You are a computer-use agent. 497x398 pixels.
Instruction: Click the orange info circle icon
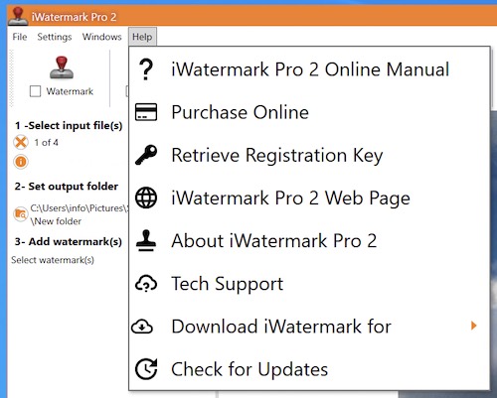click(x=21, y=162)
